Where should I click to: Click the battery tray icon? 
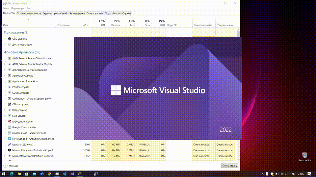[x=277, y=174]
